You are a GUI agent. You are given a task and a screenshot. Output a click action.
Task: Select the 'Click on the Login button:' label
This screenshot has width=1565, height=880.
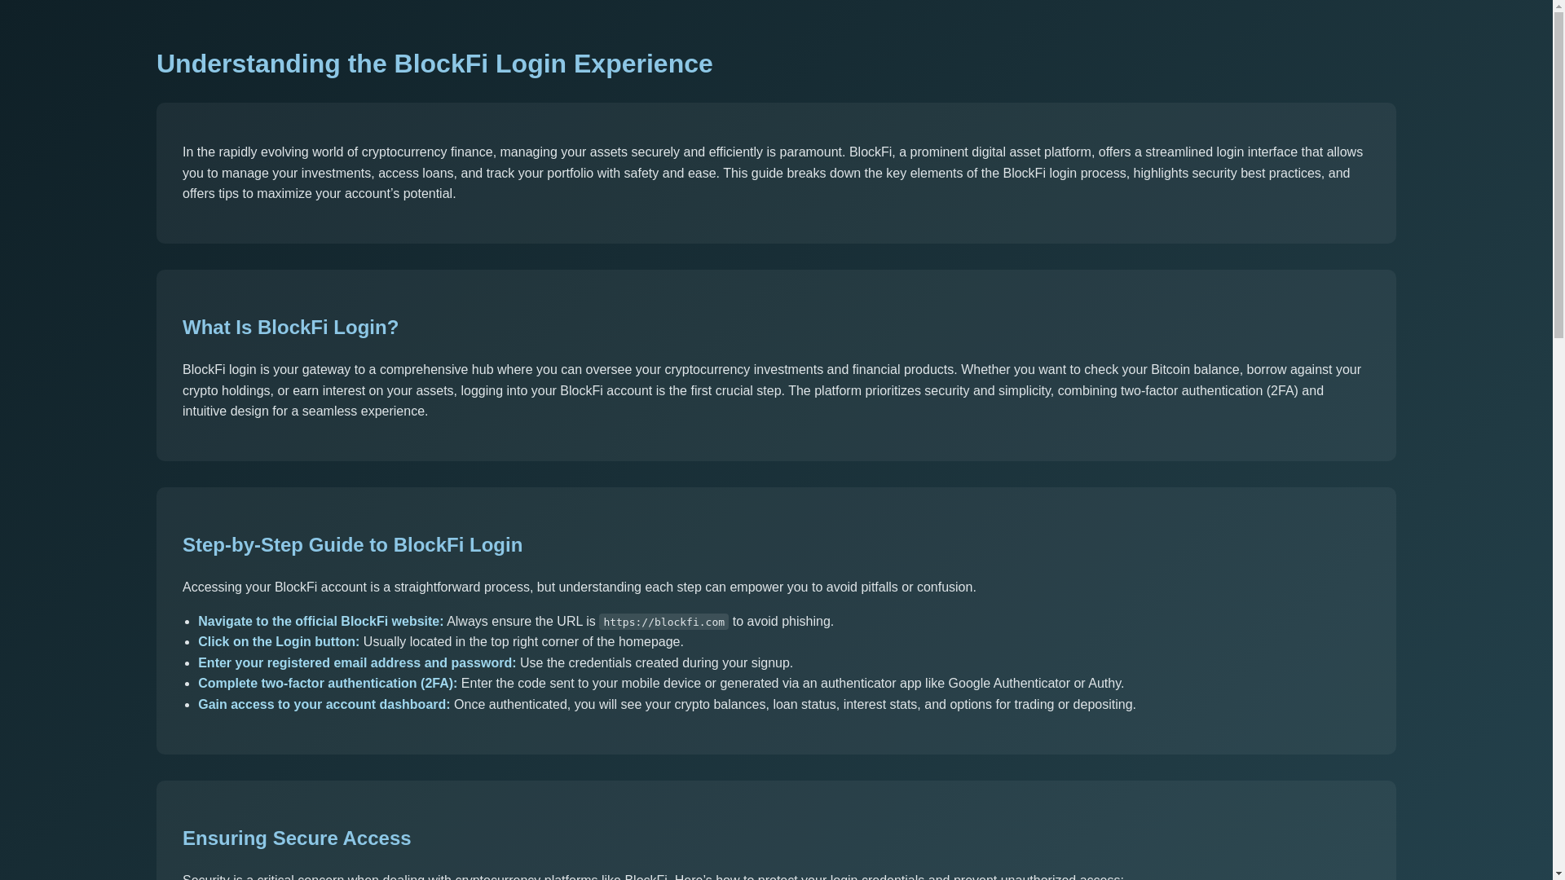pos(278,642)
